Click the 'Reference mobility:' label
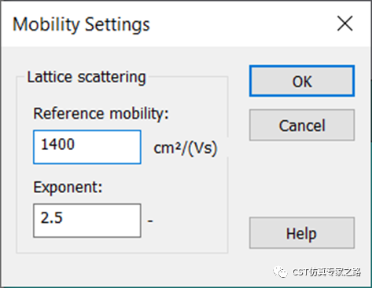Viewport: 372px width, 288px height. pyautogui.click(x=101, y=114)
